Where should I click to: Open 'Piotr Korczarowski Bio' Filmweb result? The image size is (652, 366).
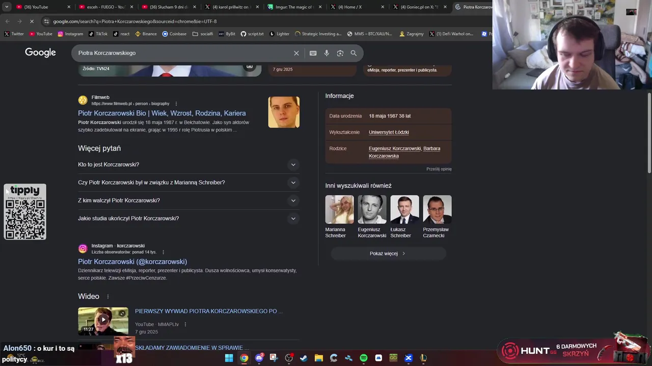click(162, 113)
